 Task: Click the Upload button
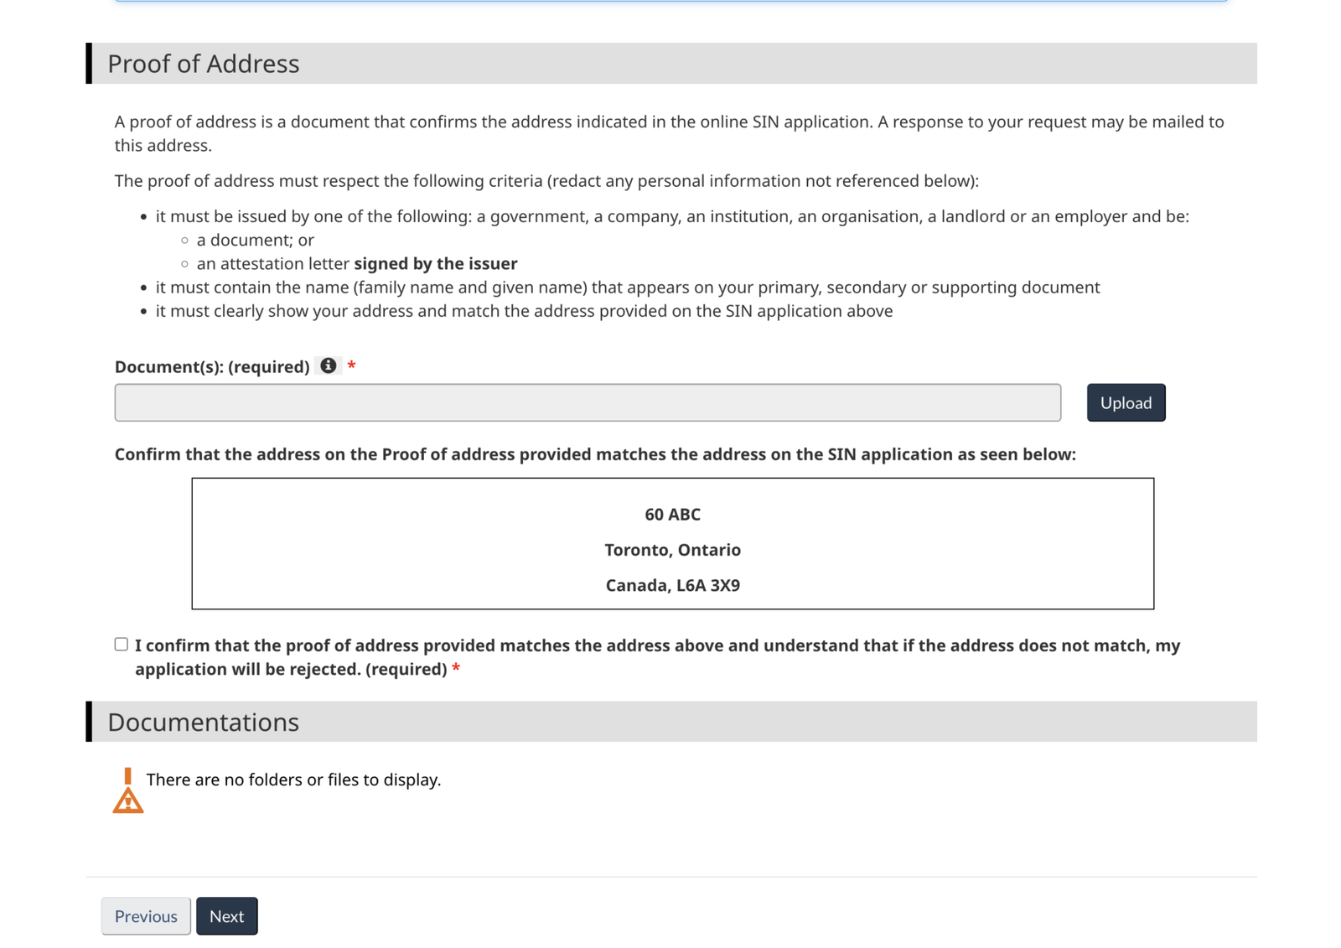(x=1126, y=402)
